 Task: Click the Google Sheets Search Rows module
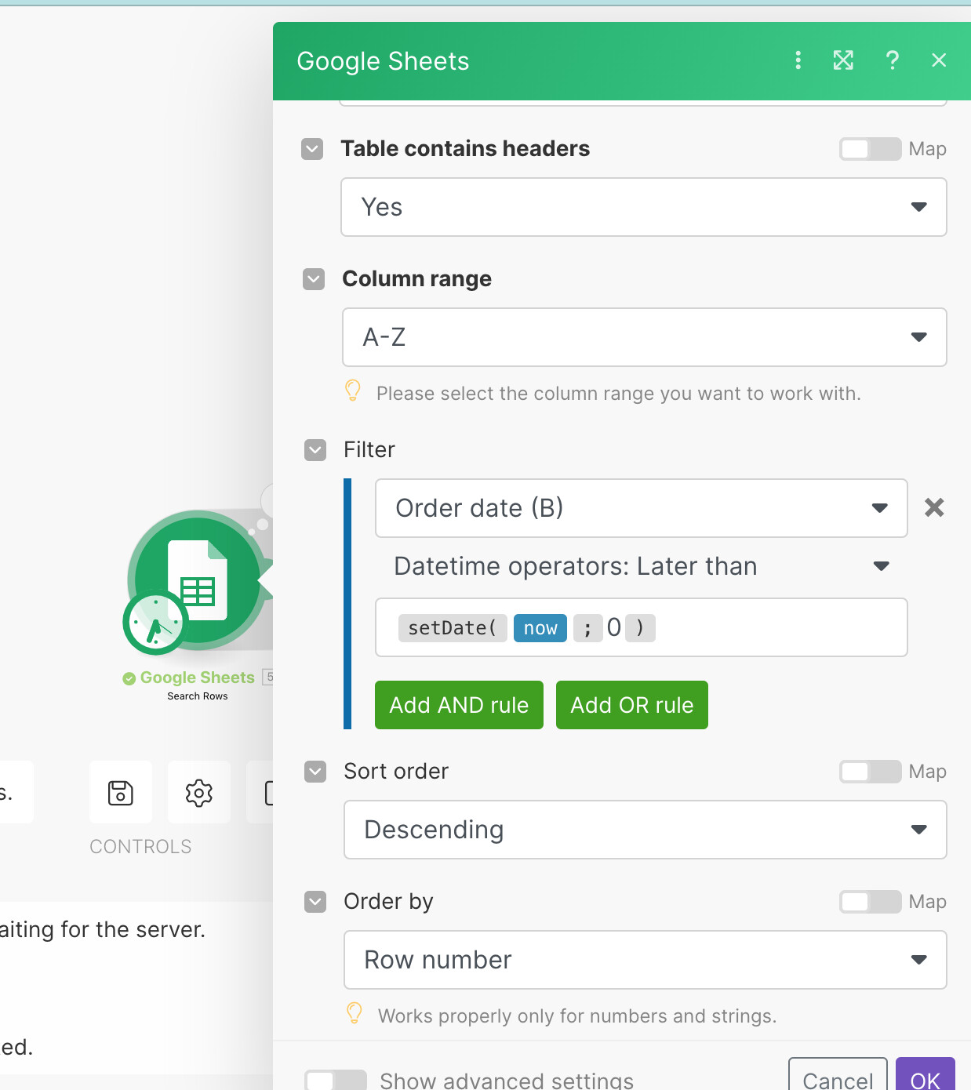pos(198,580)
